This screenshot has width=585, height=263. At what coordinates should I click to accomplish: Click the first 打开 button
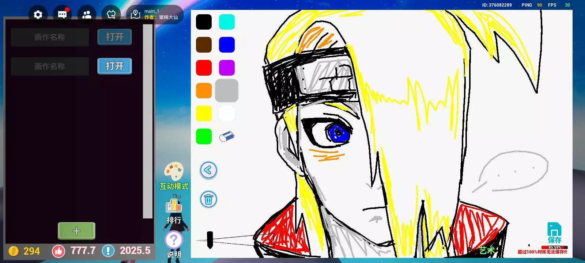point(114,37)
